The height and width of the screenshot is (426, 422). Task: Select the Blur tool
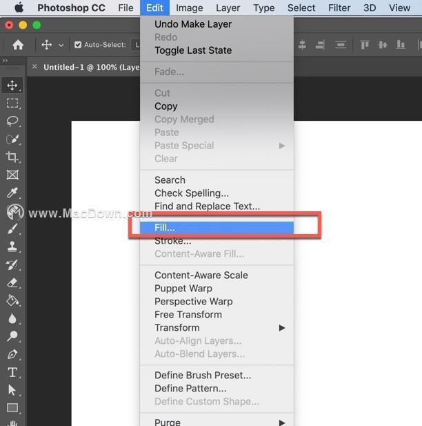(x=12, y=319)
